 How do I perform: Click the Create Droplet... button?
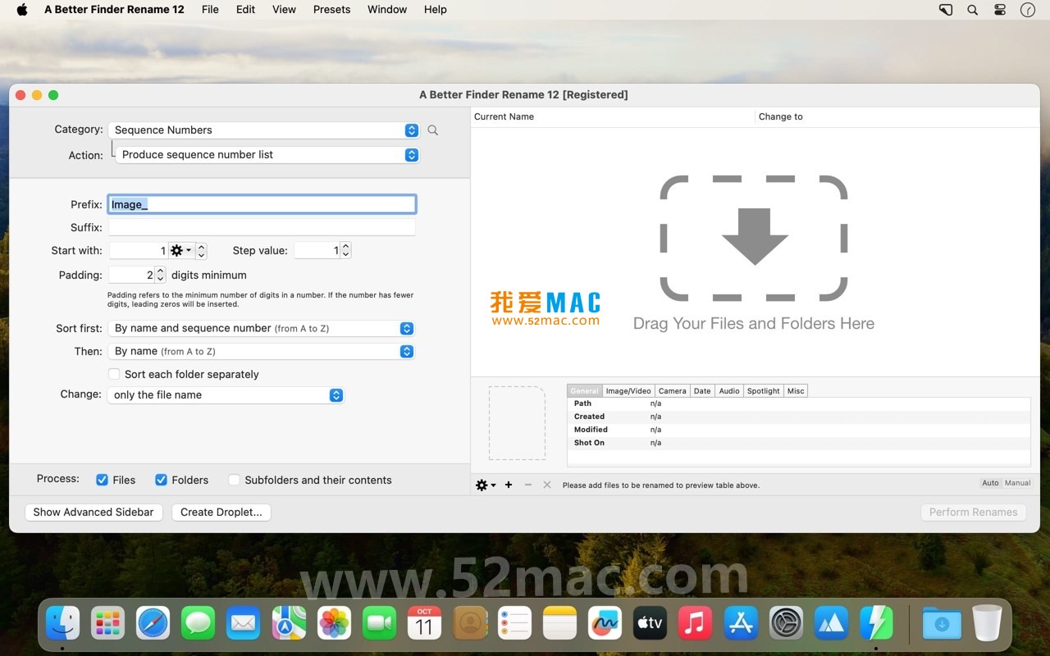[221, 512]
